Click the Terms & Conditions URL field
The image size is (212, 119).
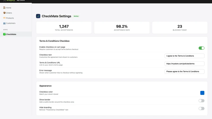184,64
